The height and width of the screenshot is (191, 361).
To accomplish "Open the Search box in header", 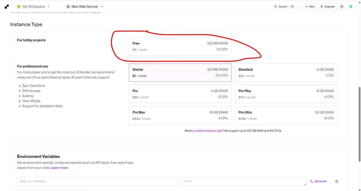I will click(284, 6).
